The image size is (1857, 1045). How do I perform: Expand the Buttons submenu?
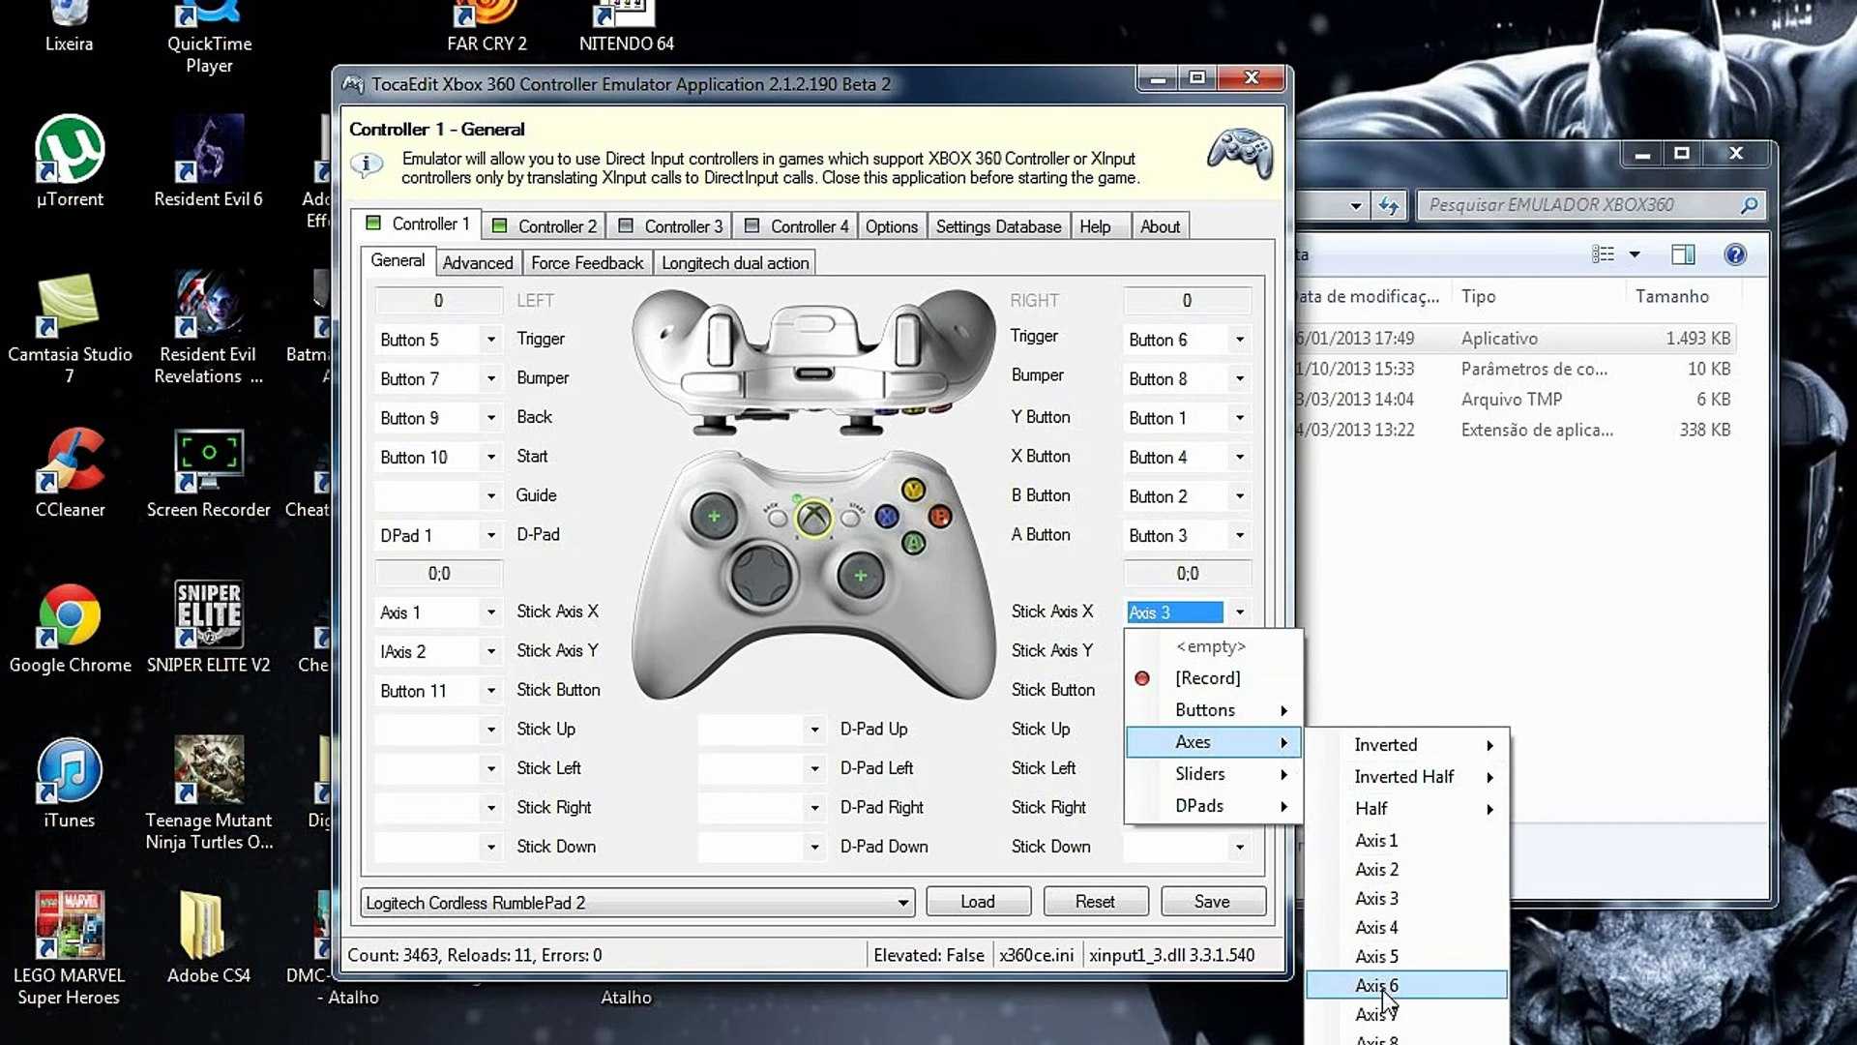click(1214, 710)
